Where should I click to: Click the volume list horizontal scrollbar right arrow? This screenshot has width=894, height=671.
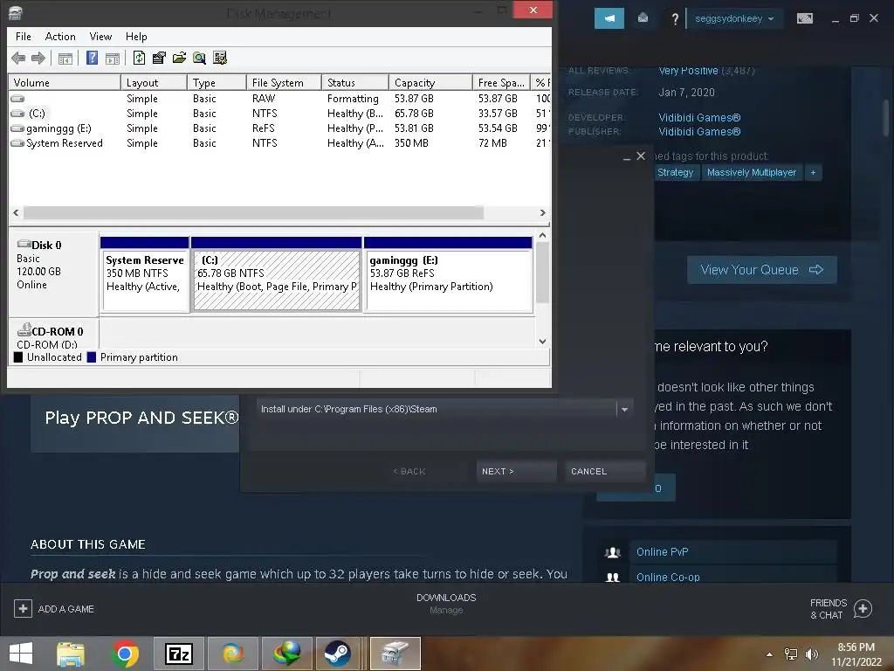(x=542, y=213)
